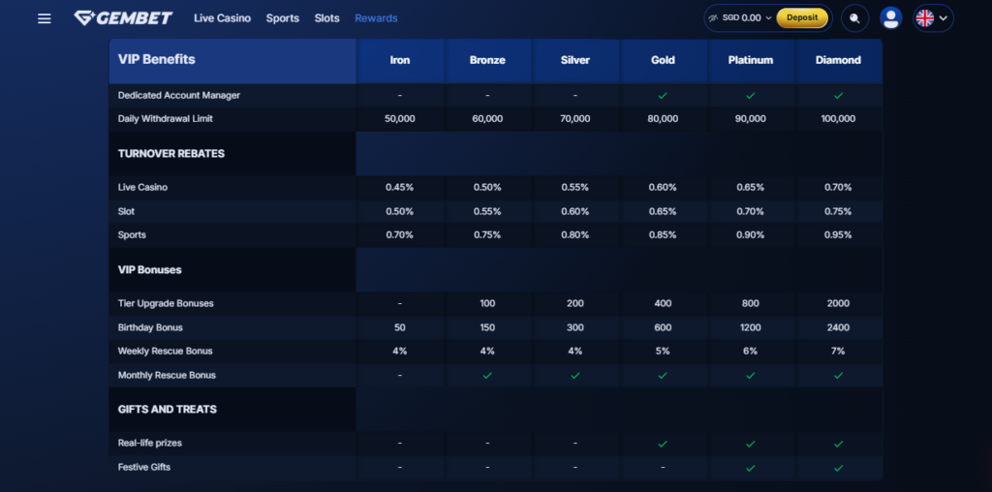992x492 pixels.
Task: Click the VIP Bonuses section heading
Action: 149,270
